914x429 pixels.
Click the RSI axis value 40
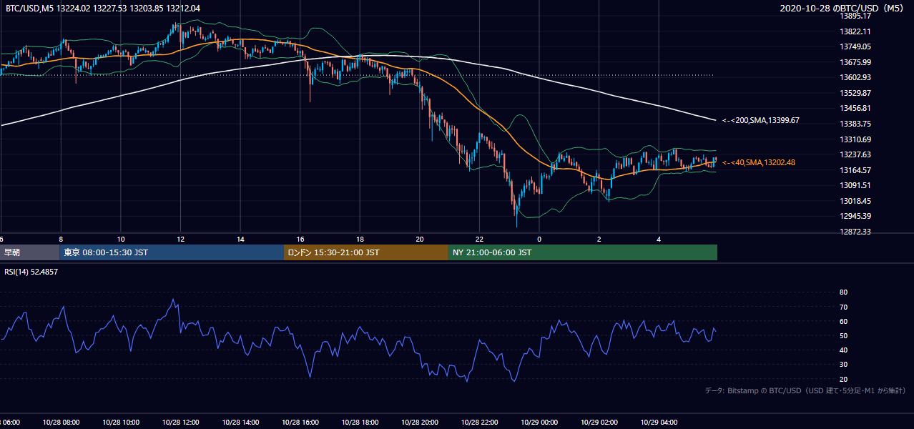coord(843,350)
